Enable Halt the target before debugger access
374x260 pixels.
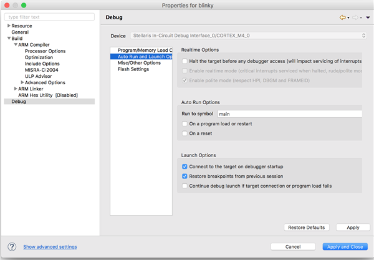point(185,61)
